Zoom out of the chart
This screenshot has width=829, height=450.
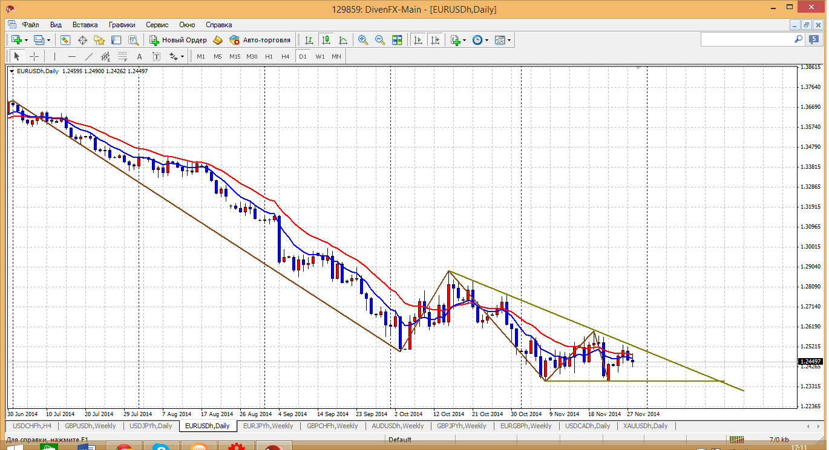(380, 40)
